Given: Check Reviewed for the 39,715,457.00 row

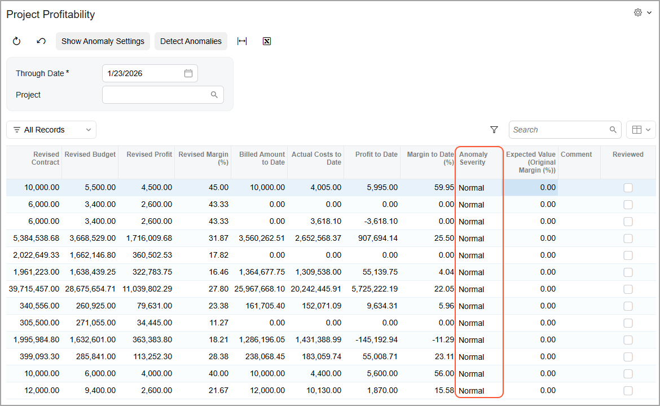Looking at the screenshot, I should [x=628, y=289].
